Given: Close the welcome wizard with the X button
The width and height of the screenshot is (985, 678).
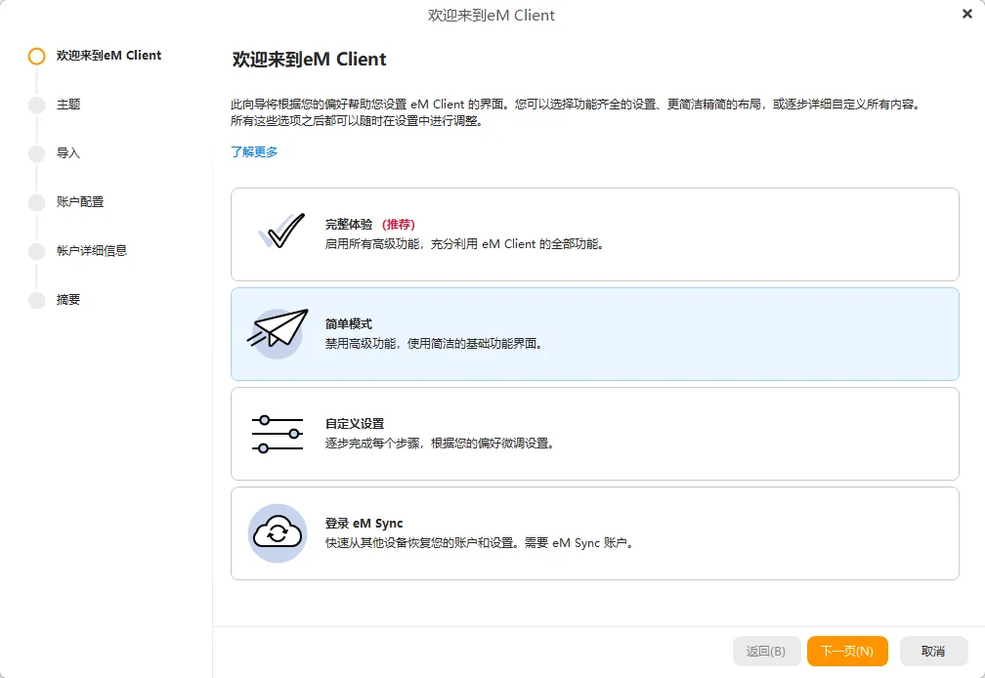Looking at the screenshot, I should point(967,14).
